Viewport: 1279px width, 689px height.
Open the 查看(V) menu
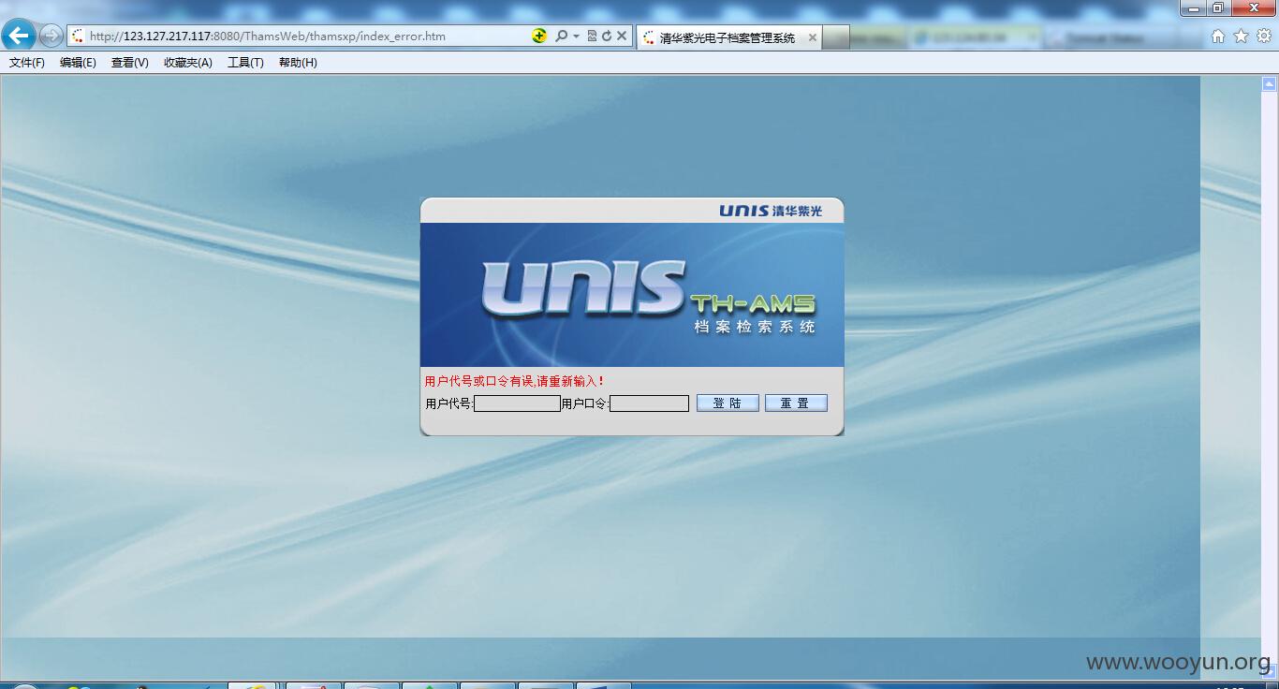coord(129,63)
